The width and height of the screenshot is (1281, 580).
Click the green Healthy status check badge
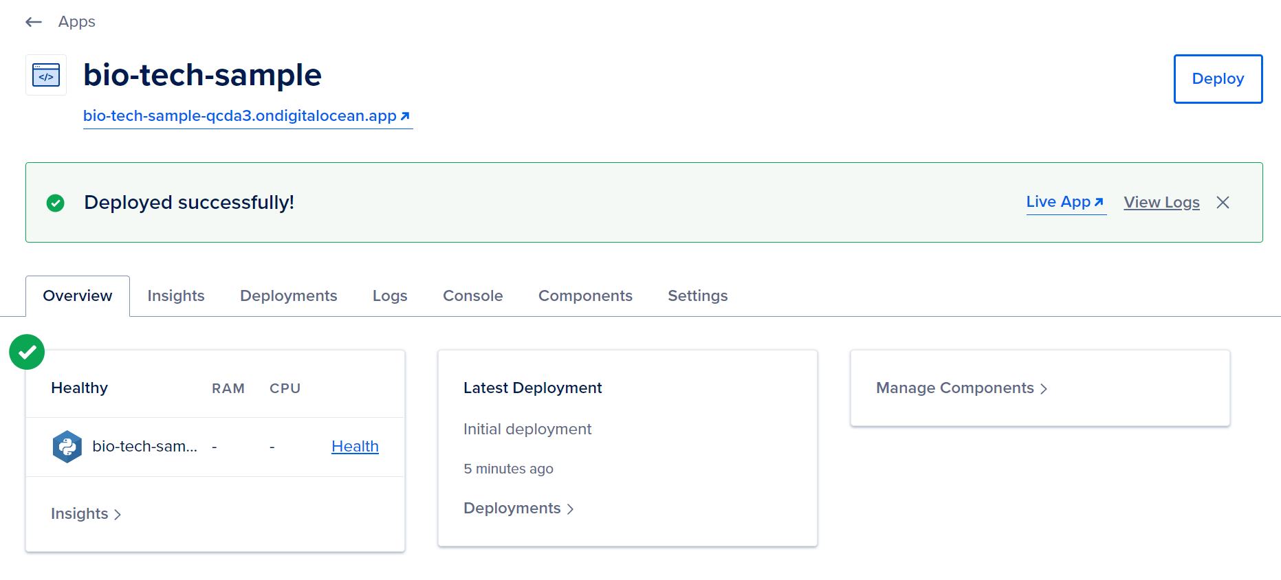pyautogui.click(x=27, y=352)
